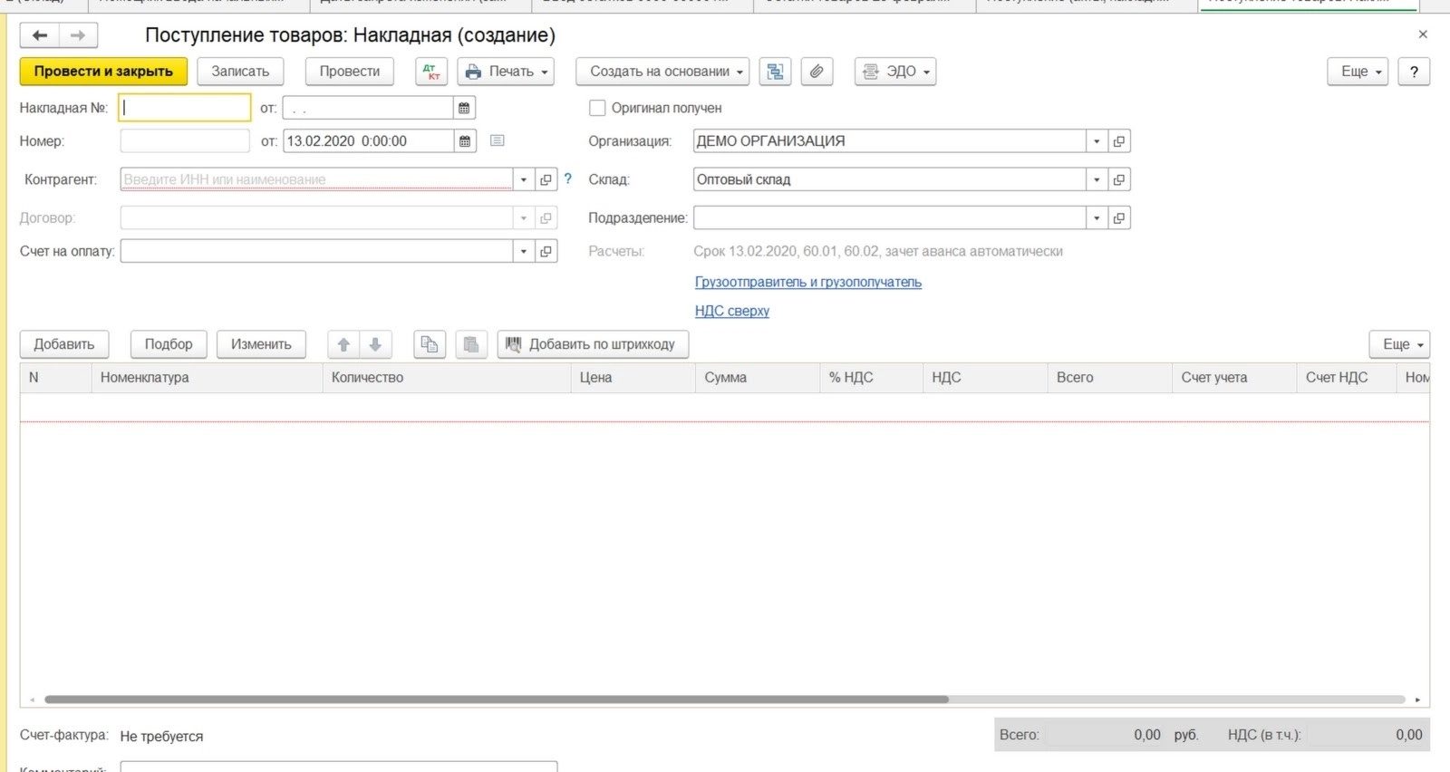This screenshot has height=772, width=1450.
Task: Open the calendar for the Номер date
Action: [465, 141]
